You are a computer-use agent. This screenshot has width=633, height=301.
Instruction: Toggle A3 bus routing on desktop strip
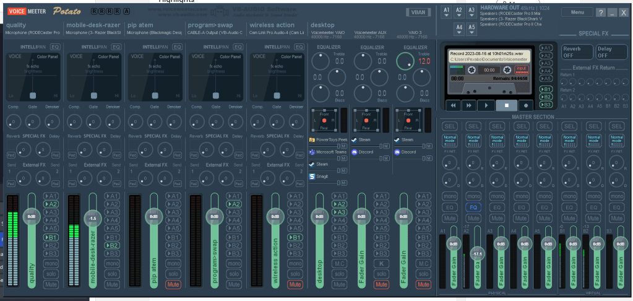pyautogui.click(x=340, y=212)
